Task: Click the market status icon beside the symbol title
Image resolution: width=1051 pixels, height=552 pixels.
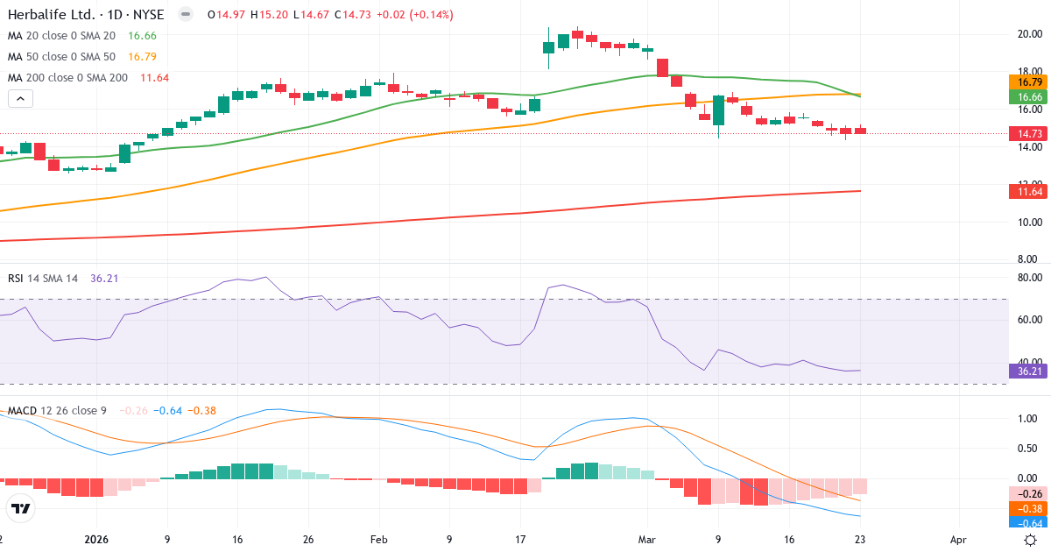Action: pyautogui.click(x=184, y=14)
